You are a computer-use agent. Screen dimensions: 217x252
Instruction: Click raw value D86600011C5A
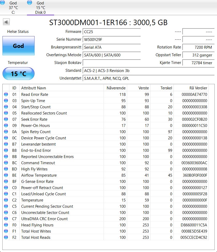[194, 225]
